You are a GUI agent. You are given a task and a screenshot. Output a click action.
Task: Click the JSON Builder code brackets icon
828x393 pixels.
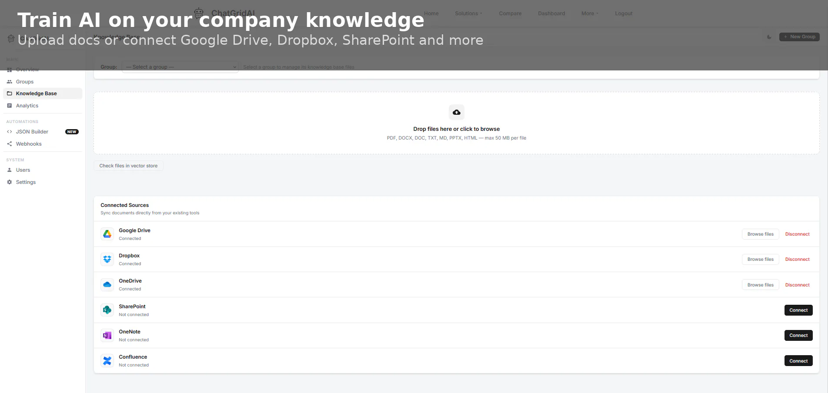10,132
